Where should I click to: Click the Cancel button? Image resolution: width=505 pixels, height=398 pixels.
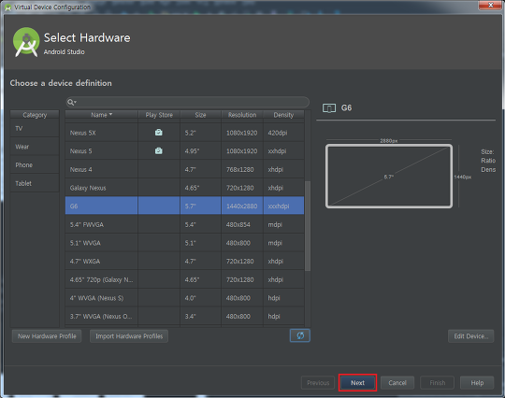click(397, 383)
